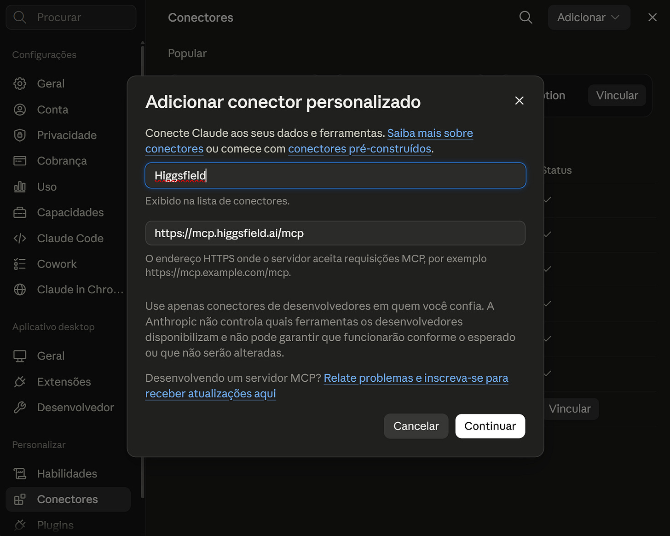Click the Uso bar chart icon
Image resolution: width=670 pixels, height=536 pixels.
[x=20, y=186]
